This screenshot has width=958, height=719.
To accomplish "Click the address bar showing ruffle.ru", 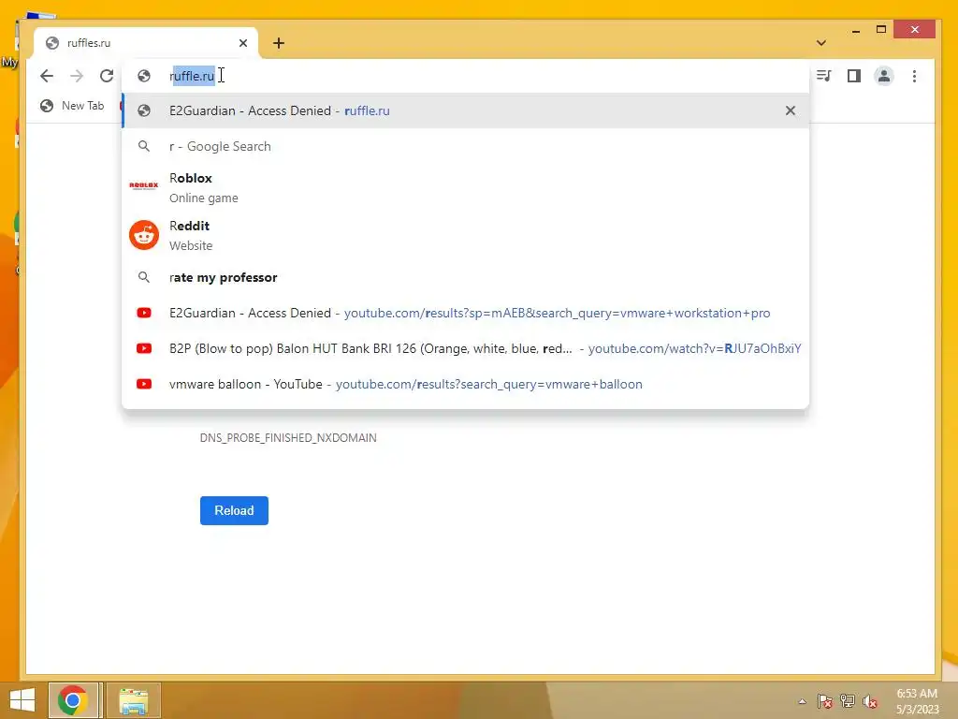I will pyautogui.click(x=466, y=76).
